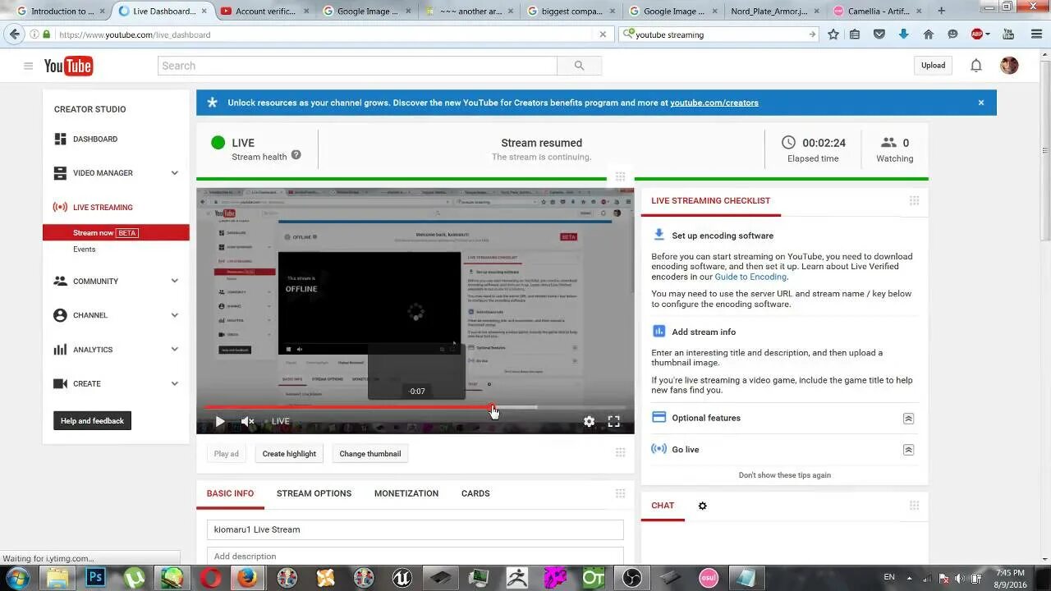This screenshot has width=1051, height=591.
Task: Click the Stream health help icon
Action: point(296,155)
